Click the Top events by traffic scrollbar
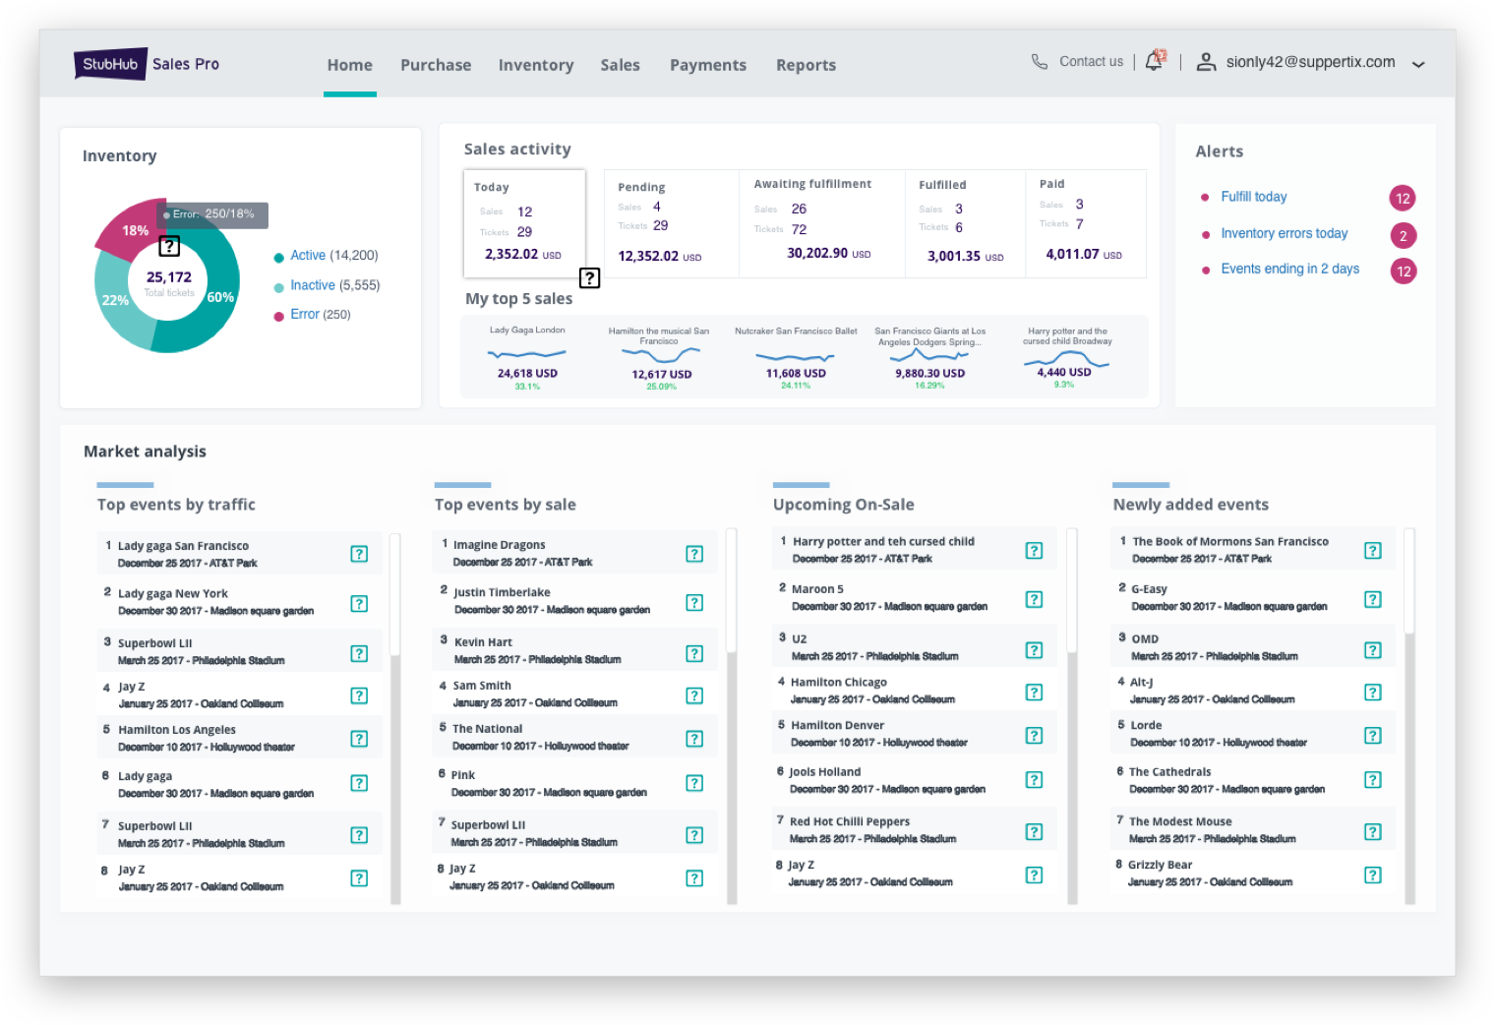This screenshot has width=1495, height=1025. pyautogui.click(x=395, y=718)
